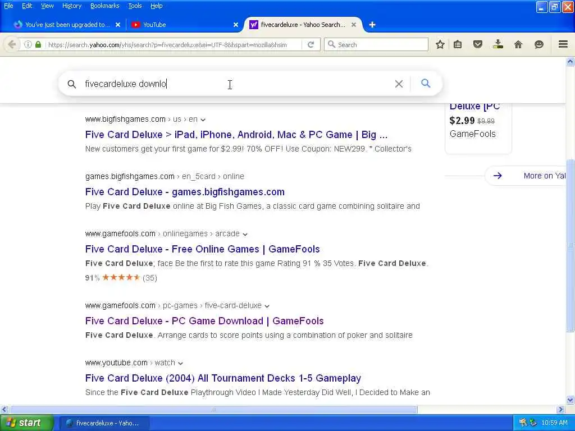The width and height of the screenshot is (575, 431).
Task: Clear the Yahoo search box with X
Action: click(x=399, y=84)
